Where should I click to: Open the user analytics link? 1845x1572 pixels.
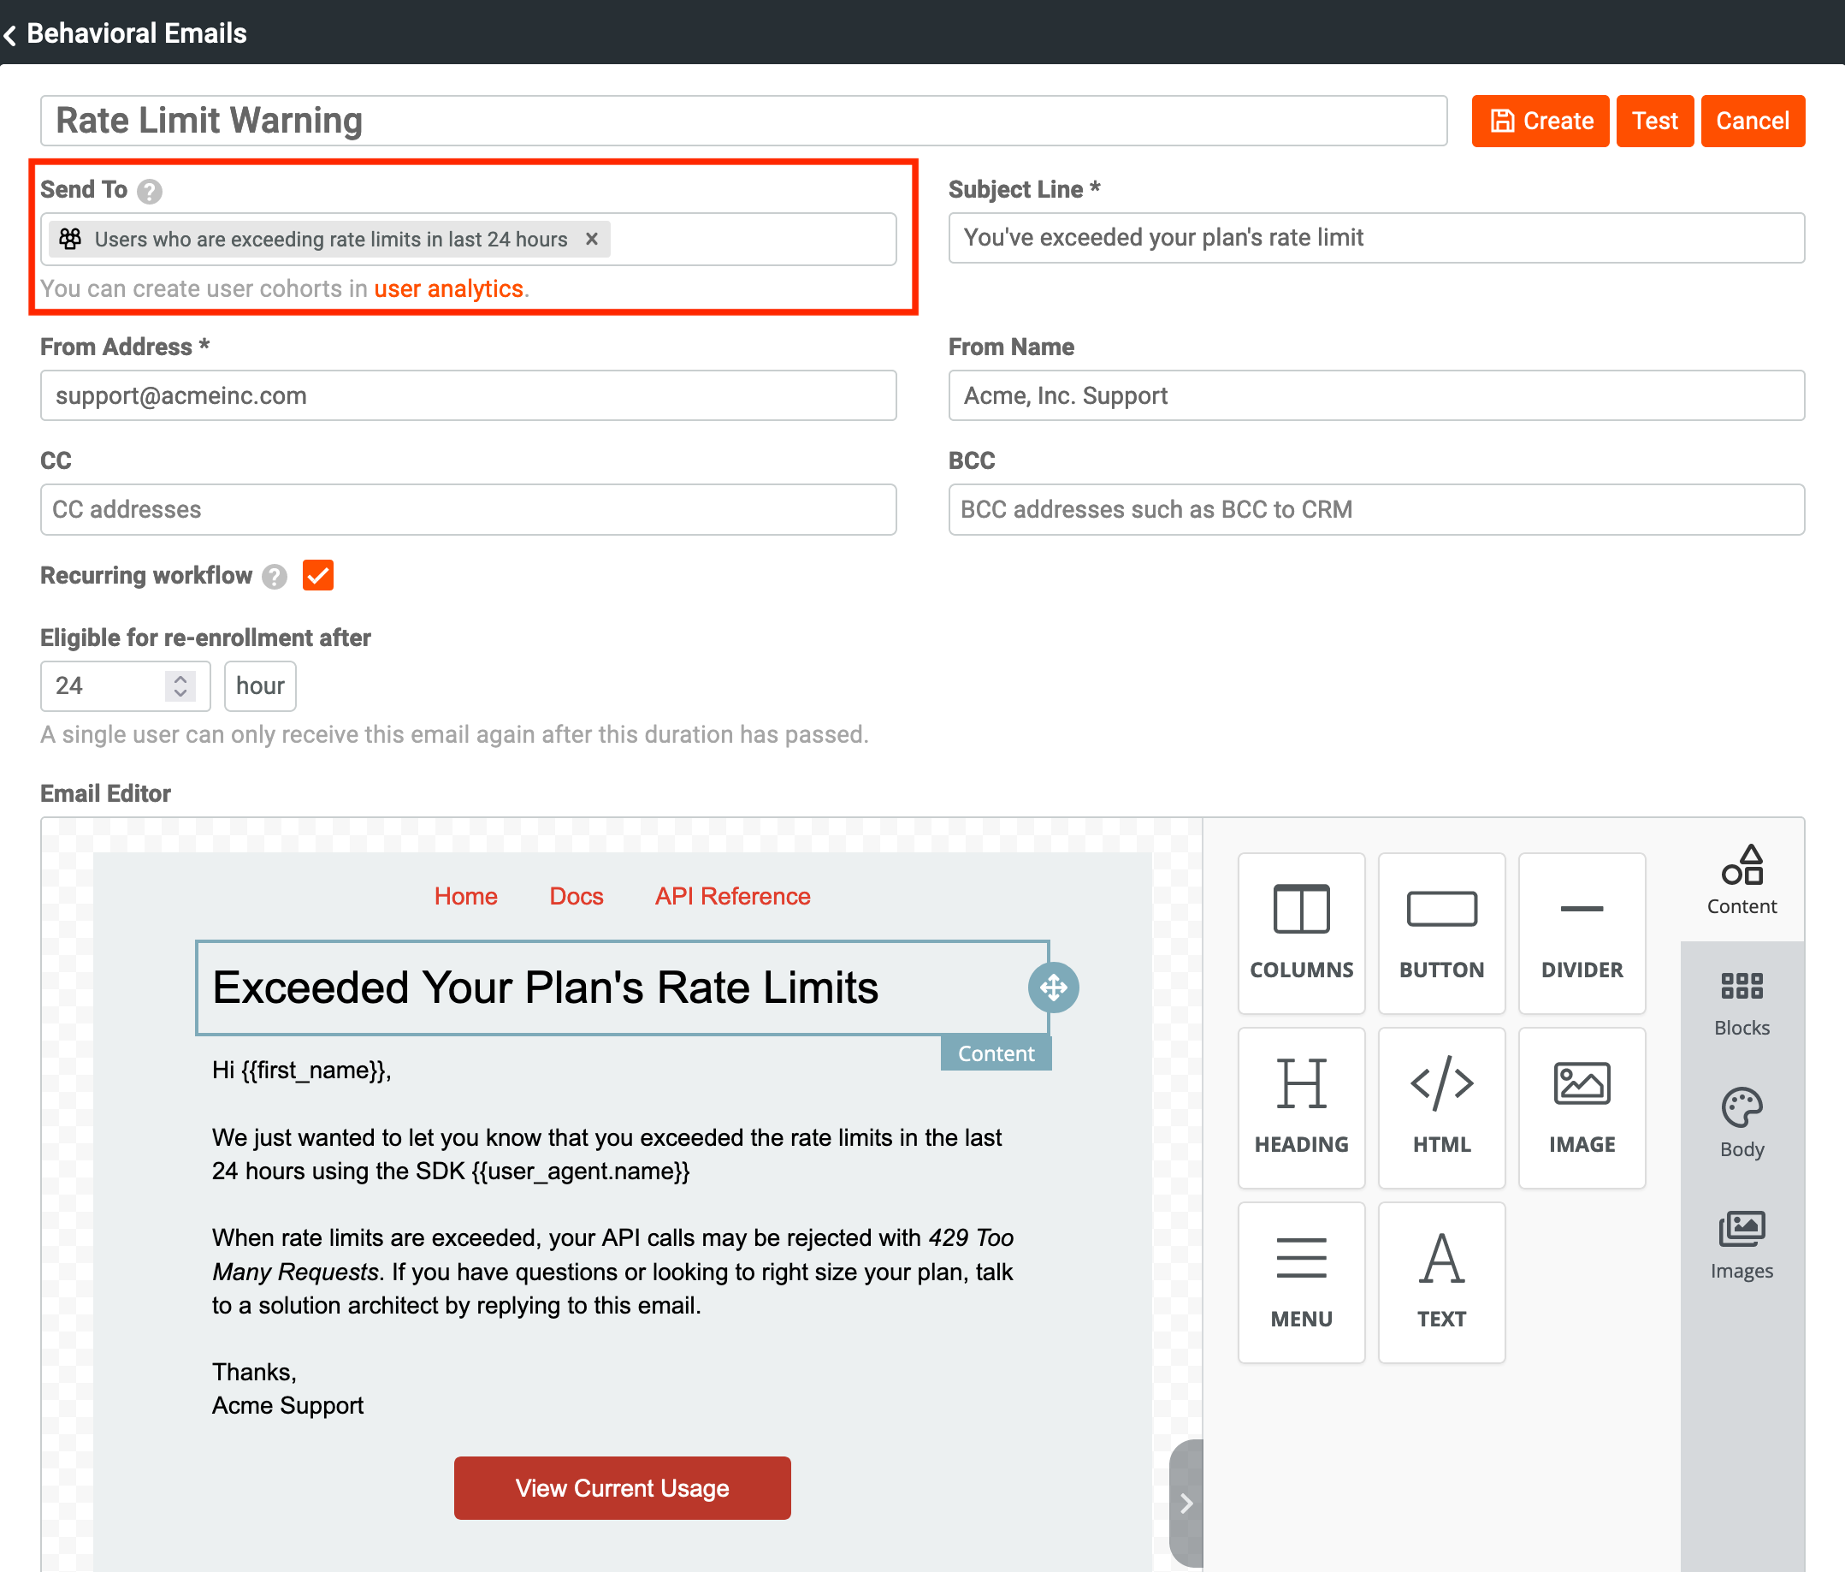coord(449,288)
